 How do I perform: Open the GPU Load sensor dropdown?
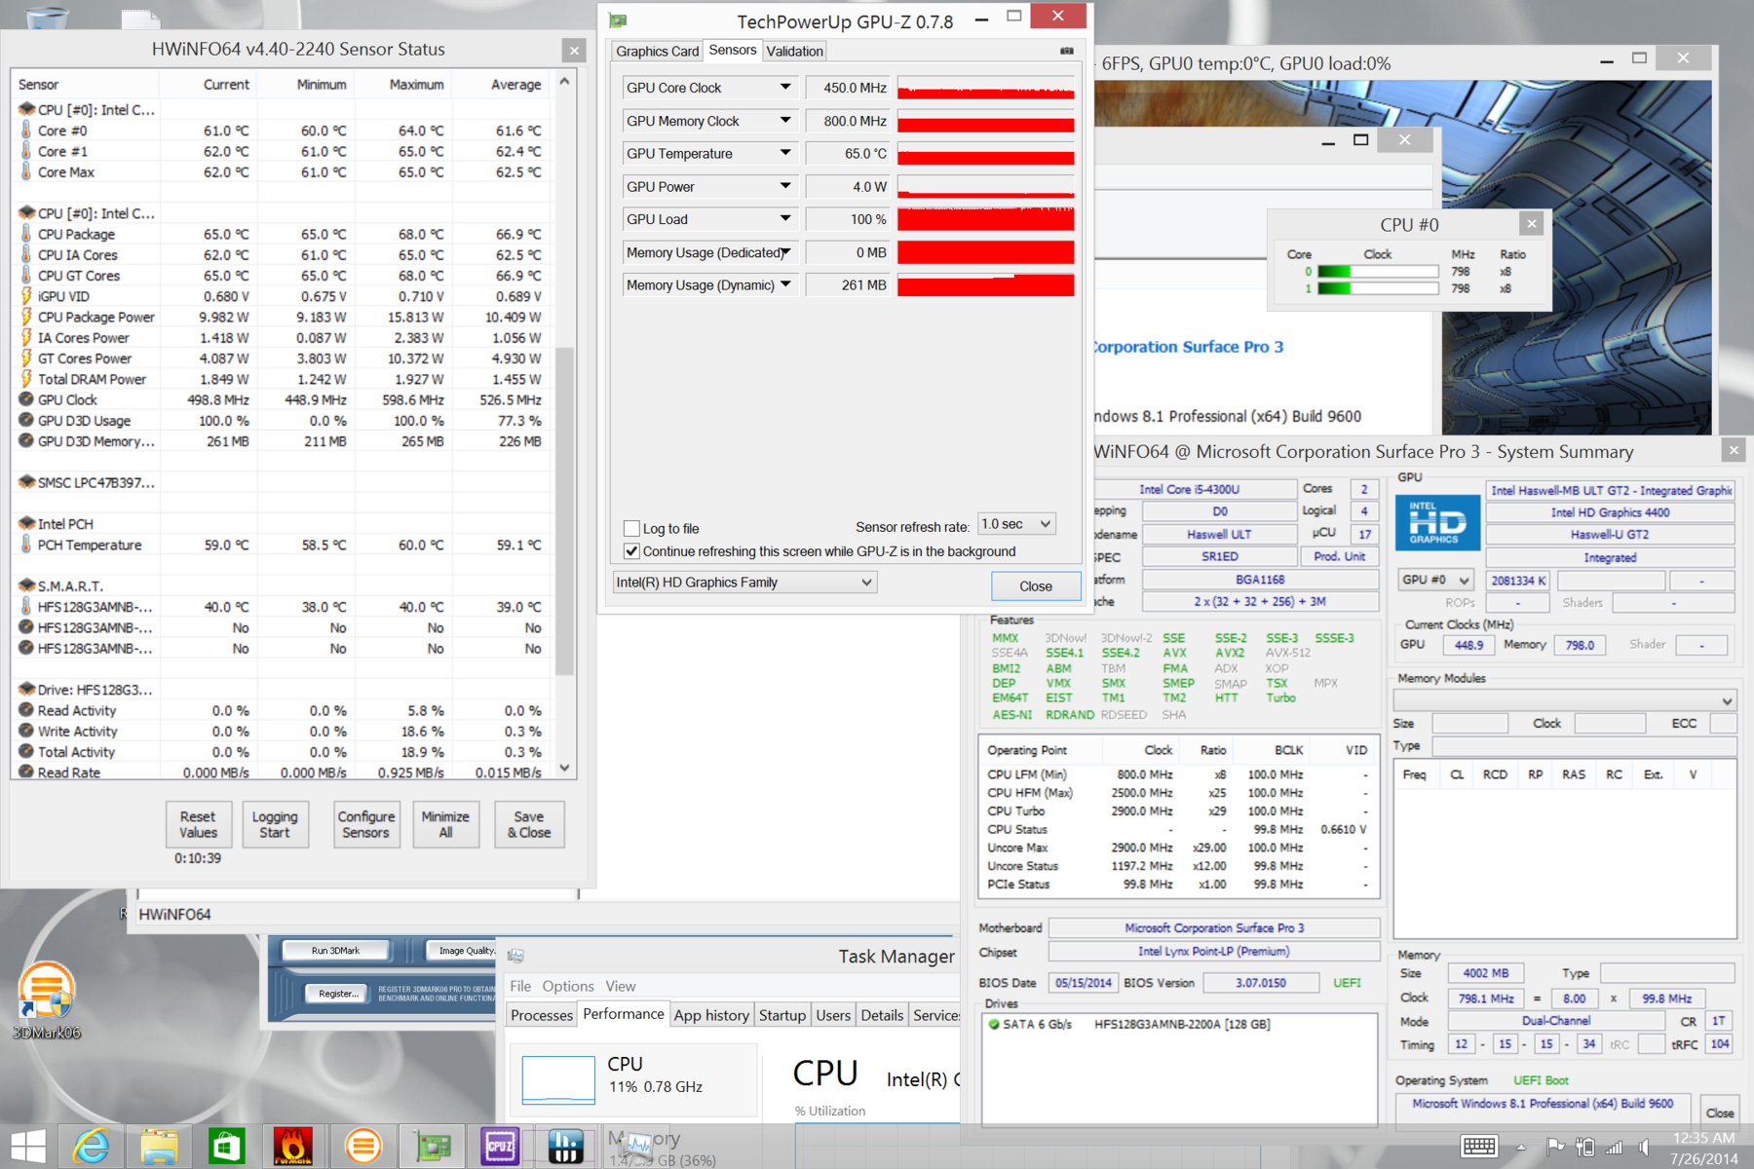tap(785, 219)
